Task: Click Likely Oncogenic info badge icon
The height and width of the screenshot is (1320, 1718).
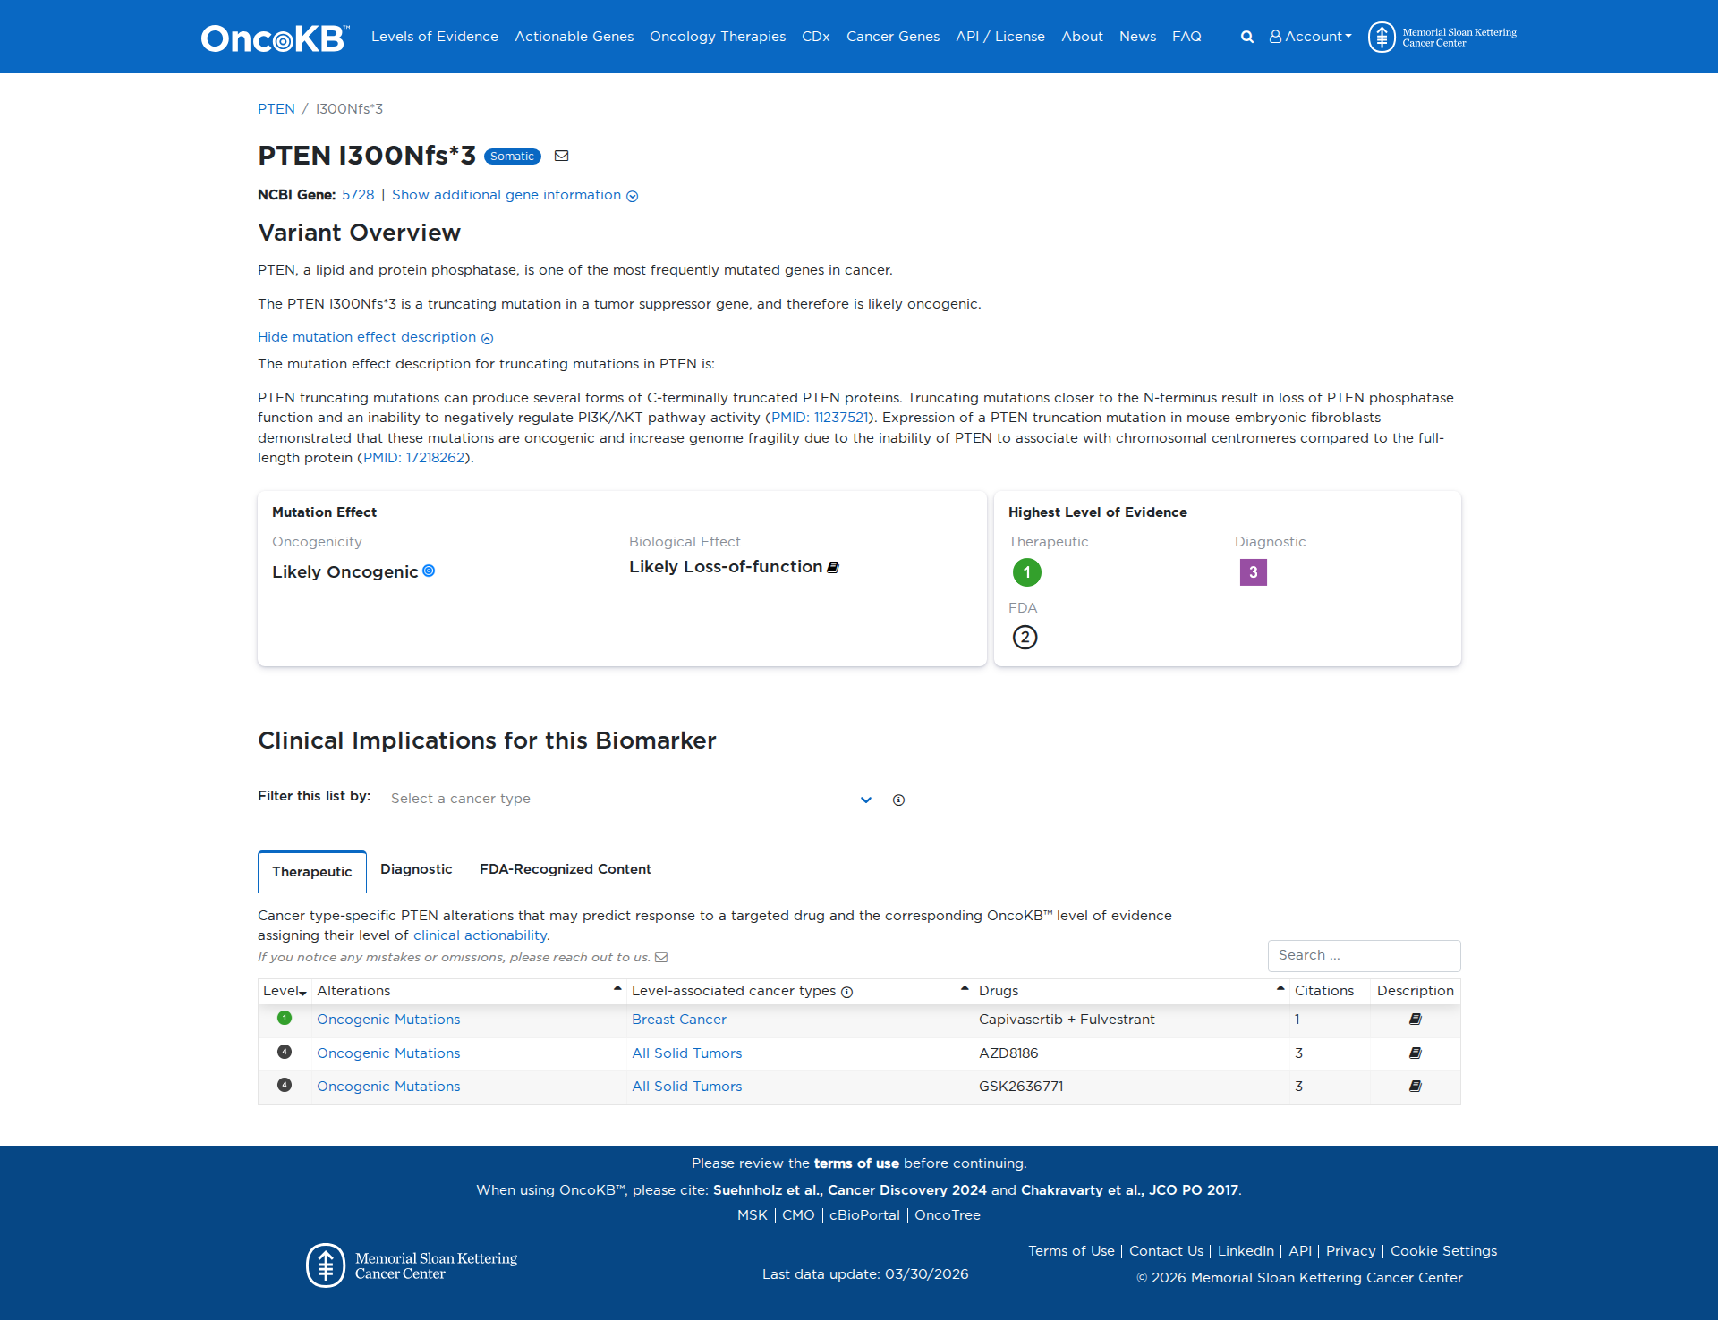Action: coord(429,571)
